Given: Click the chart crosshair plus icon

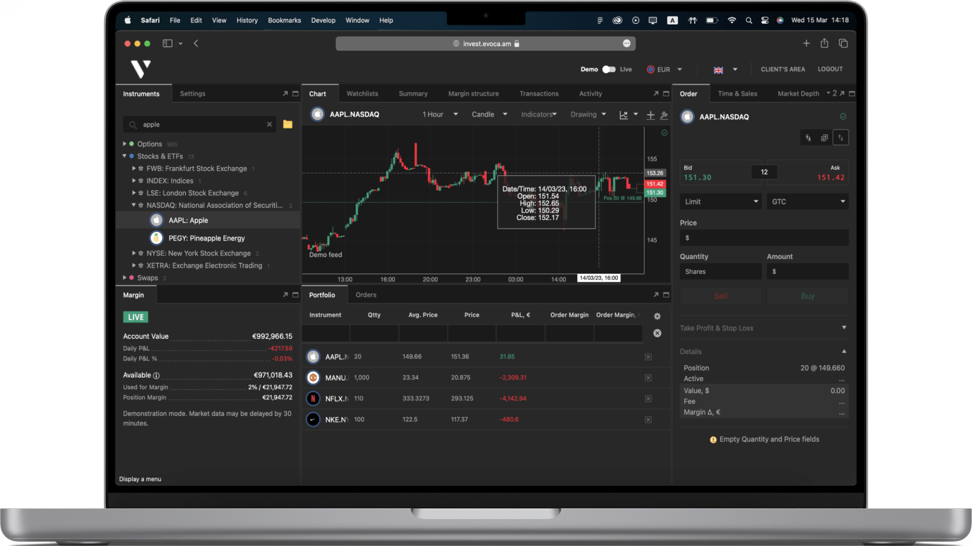Looking at the screenshot, I should 650,115.
